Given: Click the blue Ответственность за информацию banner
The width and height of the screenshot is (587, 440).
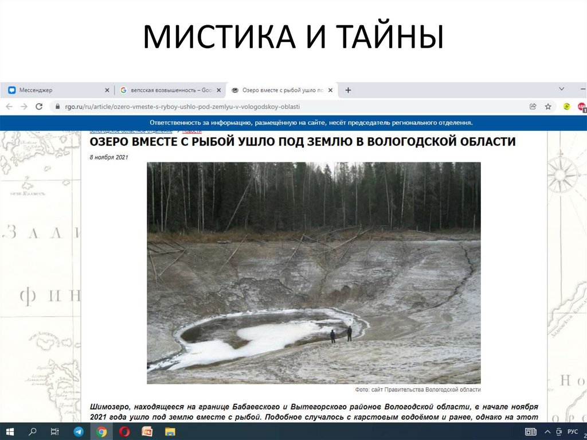Looking at the screenshot, I should (293, 123).
